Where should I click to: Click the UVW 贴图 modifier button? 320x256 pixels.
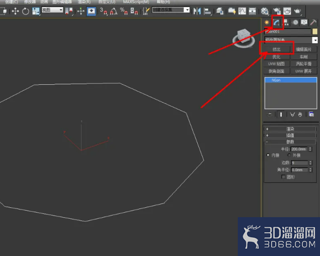pyautogui.click(x=277, y=64)
